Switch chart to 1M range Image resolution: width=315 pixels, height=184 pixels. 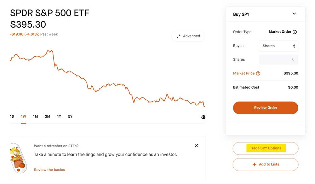[35, 116]
